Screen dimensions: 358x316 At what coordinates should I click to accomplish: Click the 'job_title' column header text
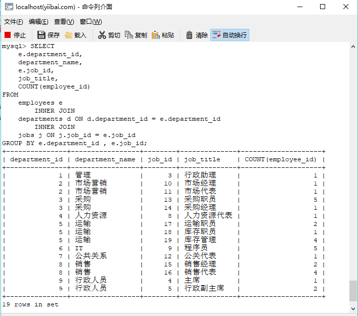point(202,159)
